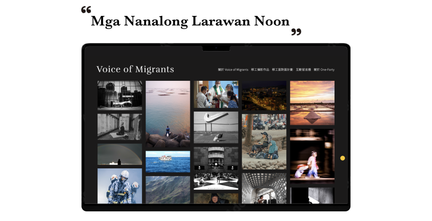View the blurred walking figure photo
The image size is (432, 221).
point(312,157)
